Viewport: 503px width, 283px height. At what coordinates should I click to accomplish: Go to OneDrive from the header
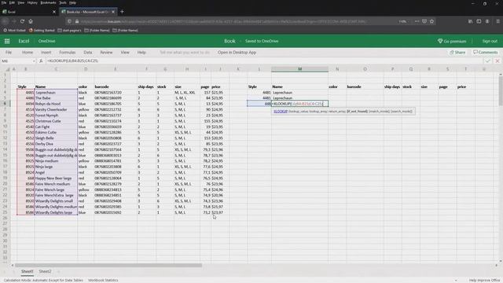click(x=46, y=41)
